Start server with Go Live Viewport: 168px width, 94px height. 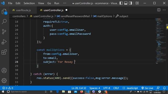point(147,88)
